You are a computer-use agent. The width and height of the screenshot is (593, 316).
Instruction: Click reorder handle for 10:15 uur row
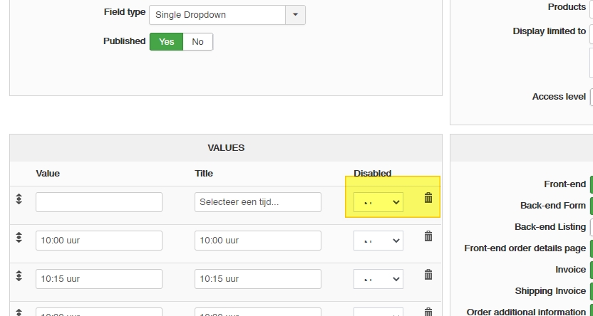[19, 275]
